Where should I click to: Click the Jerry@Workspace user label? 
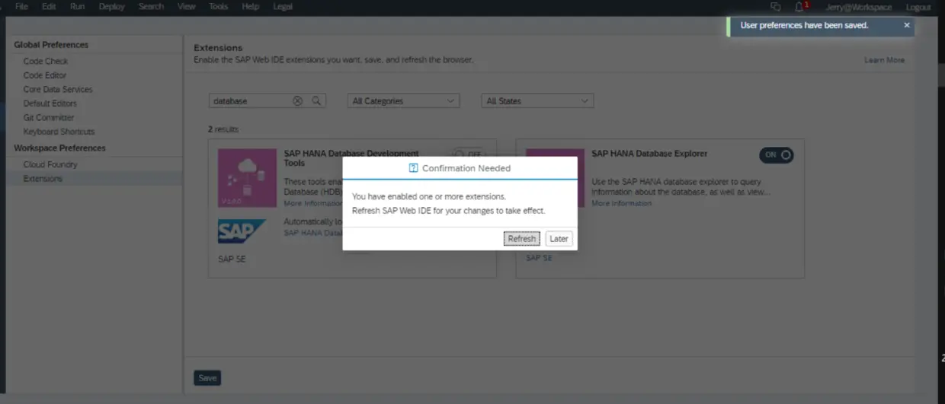[x=858, y=7]
